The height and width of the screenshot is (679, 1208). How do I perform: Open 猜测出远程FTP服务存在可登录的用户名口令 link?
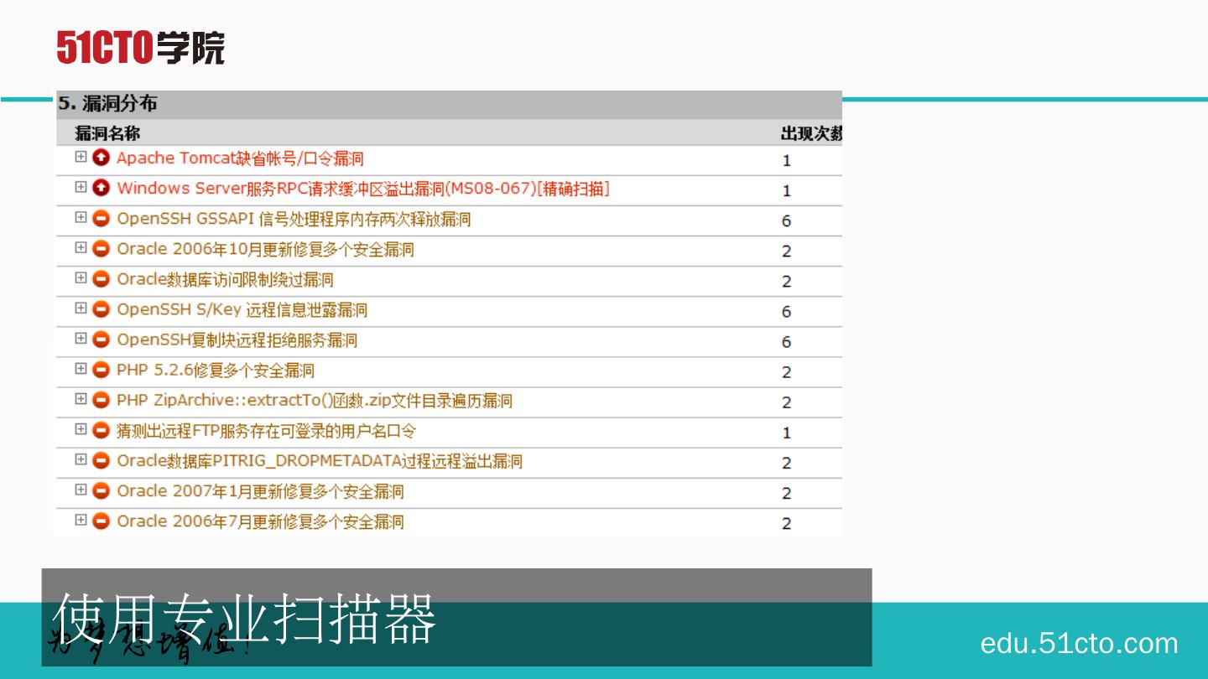(266, 431)
